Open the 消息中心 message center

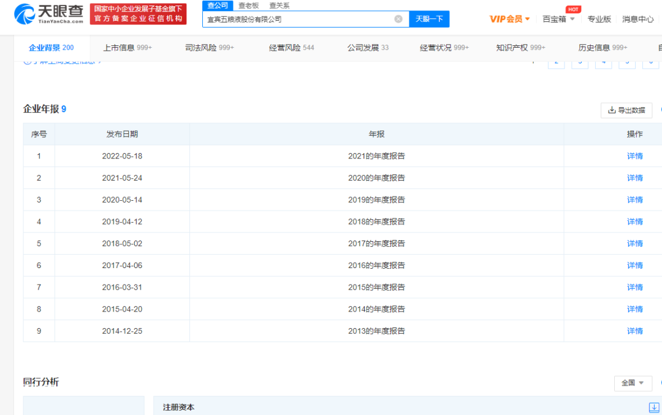[637, 19]
